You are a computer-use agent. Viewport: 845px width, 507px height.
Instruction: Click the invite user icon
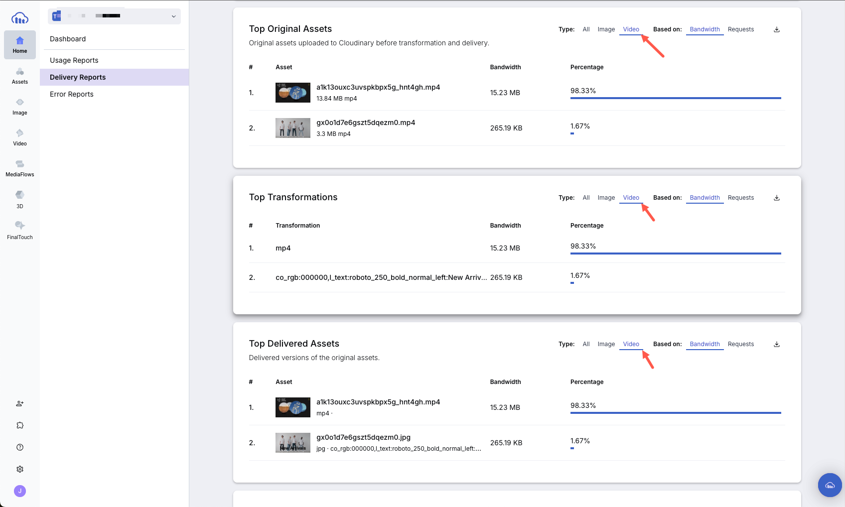[x=20, y=403]
